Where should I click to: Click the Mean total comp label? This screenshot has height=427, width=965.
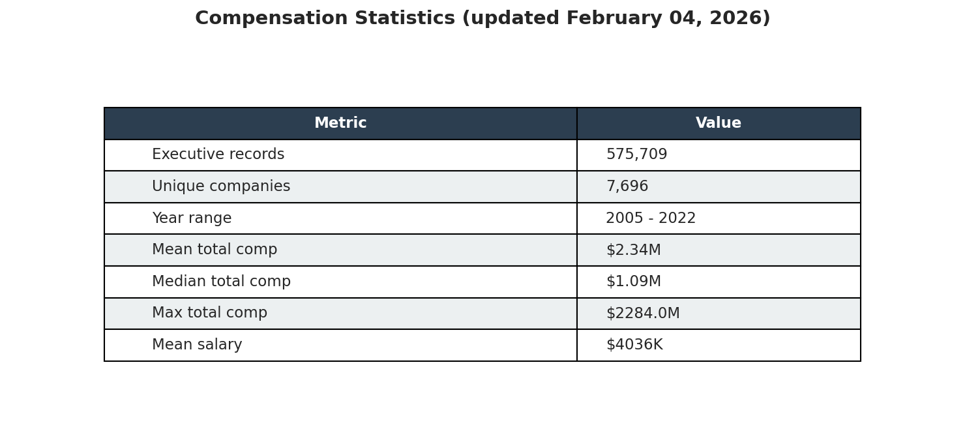[215, 250]
